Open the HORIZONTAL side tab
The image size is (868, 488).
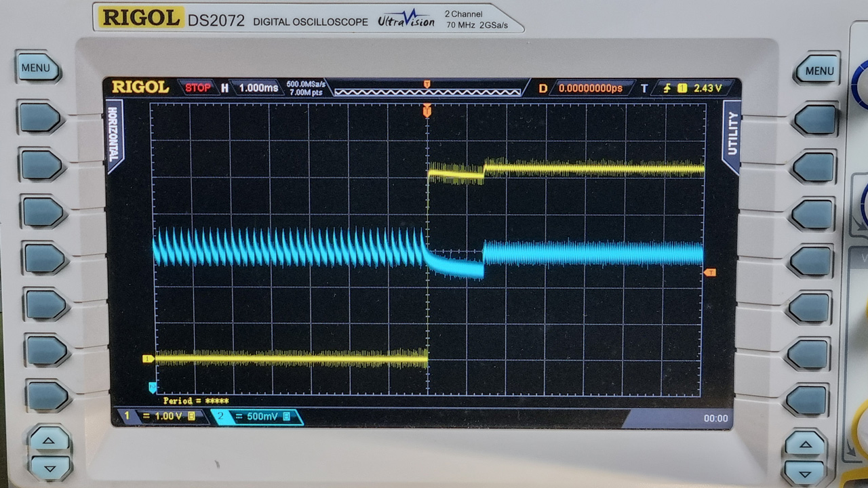click(x=114, y=136)
